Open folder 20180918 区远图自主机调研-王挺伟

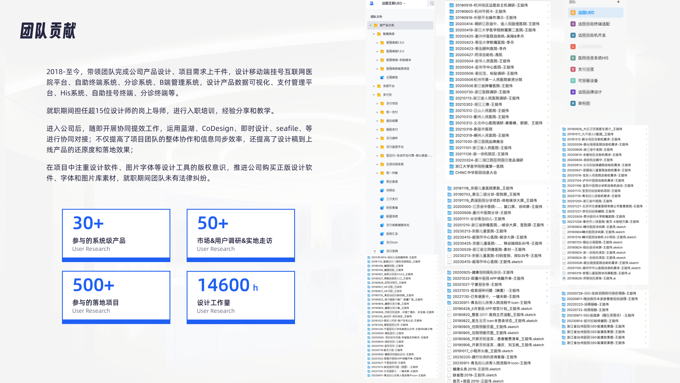492,5
